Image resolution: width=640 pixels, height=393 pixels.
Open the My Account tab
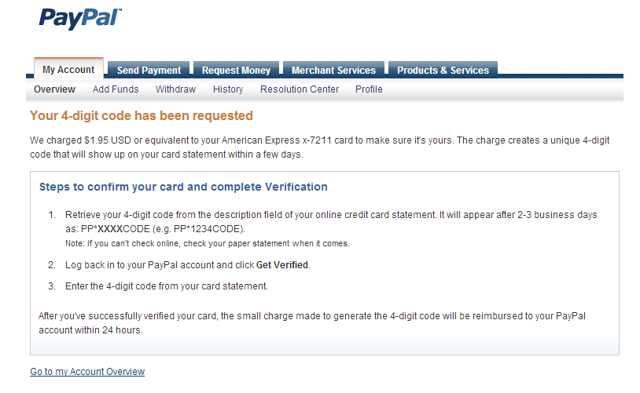click(x=68, y=69)
